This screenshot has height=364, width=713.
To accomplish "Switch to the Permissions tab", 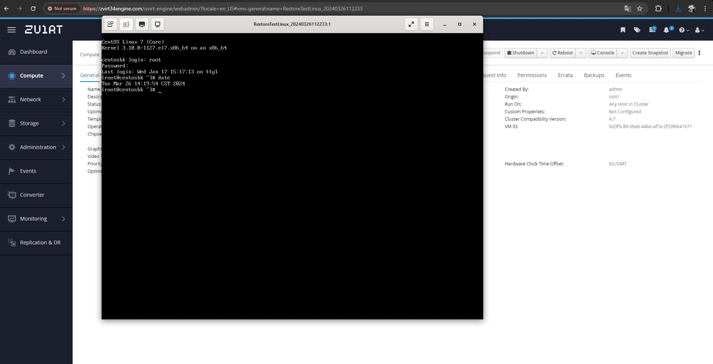I will [x=532, y=75].
